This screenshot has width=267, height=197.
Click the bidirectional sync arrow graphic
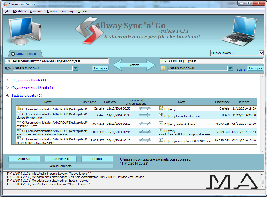tap(134, 65)
